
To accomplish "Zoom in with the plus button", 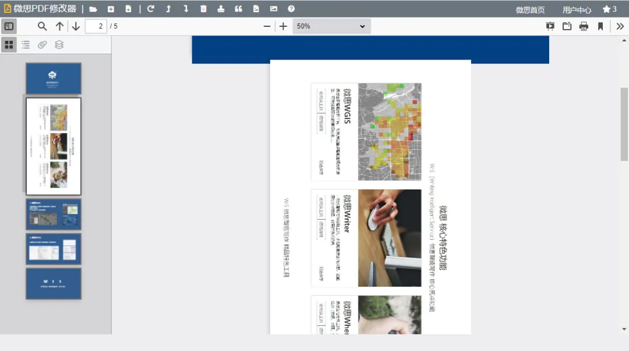I will coord(283,26).
